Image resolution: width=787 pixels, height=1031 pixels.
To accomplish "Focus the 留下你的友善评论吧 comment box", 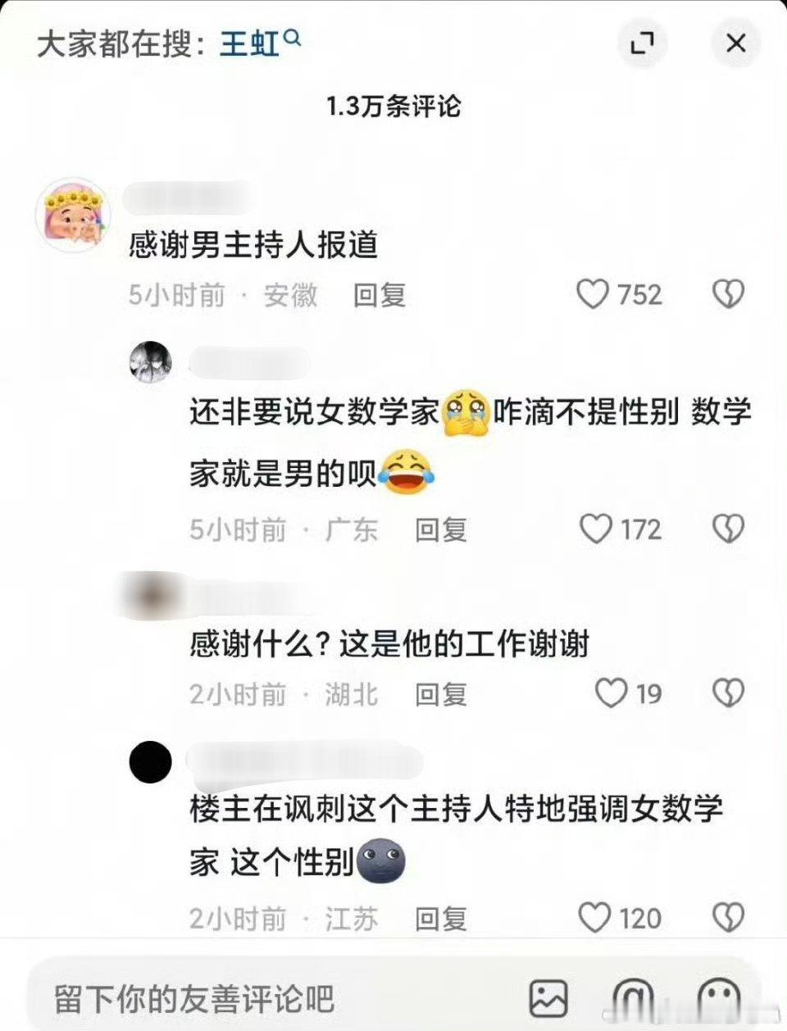I will click(271, 998).
